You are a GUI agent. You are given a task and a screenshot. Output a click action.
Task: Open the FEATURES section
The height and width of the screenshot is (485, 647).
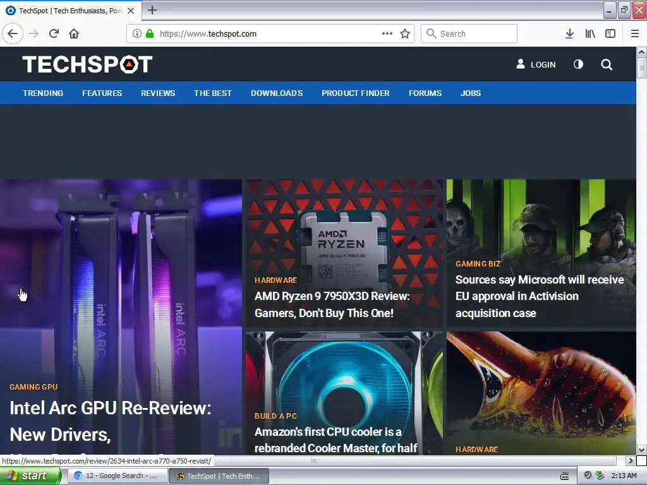pos(102,93)
